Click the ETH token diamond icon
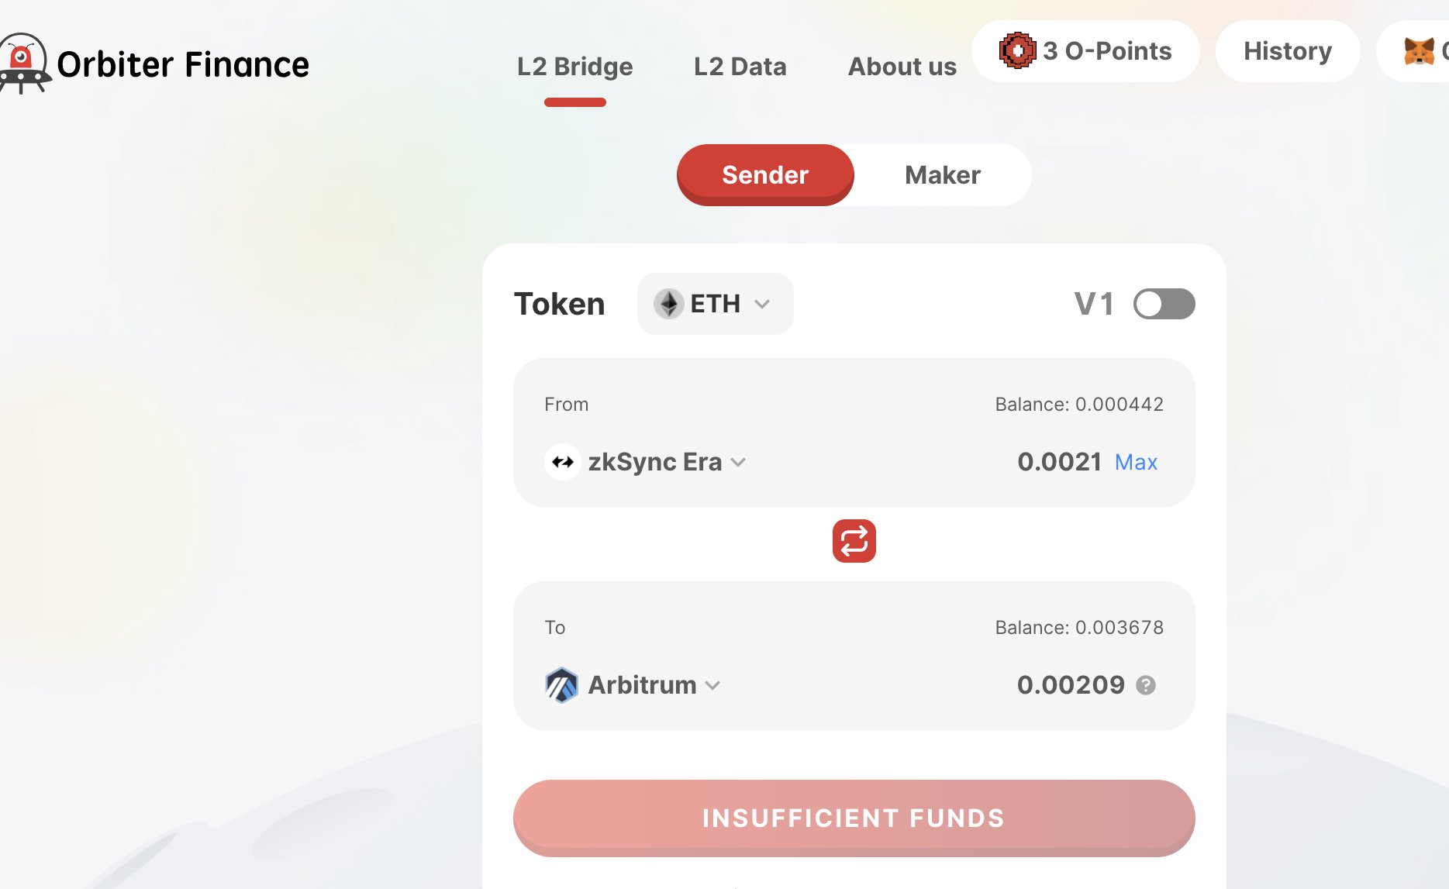The image size is (1449, 889). (668, 304)
